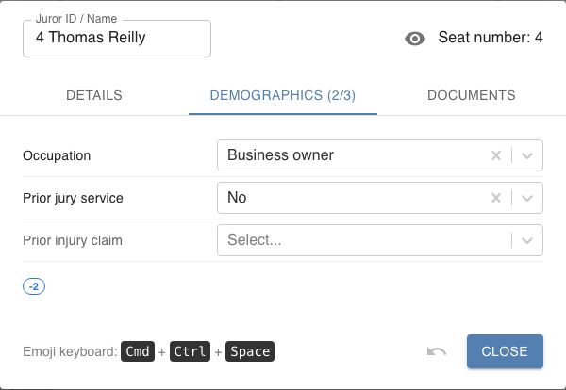The width and height of the screenshot is (566, 390).
Task: Open the combo box showing No
Action: coord(380,198)
